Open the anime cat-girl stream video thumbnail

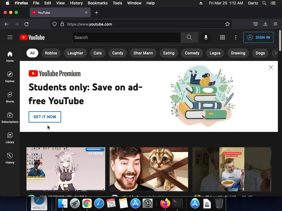(x=66, y=169)
